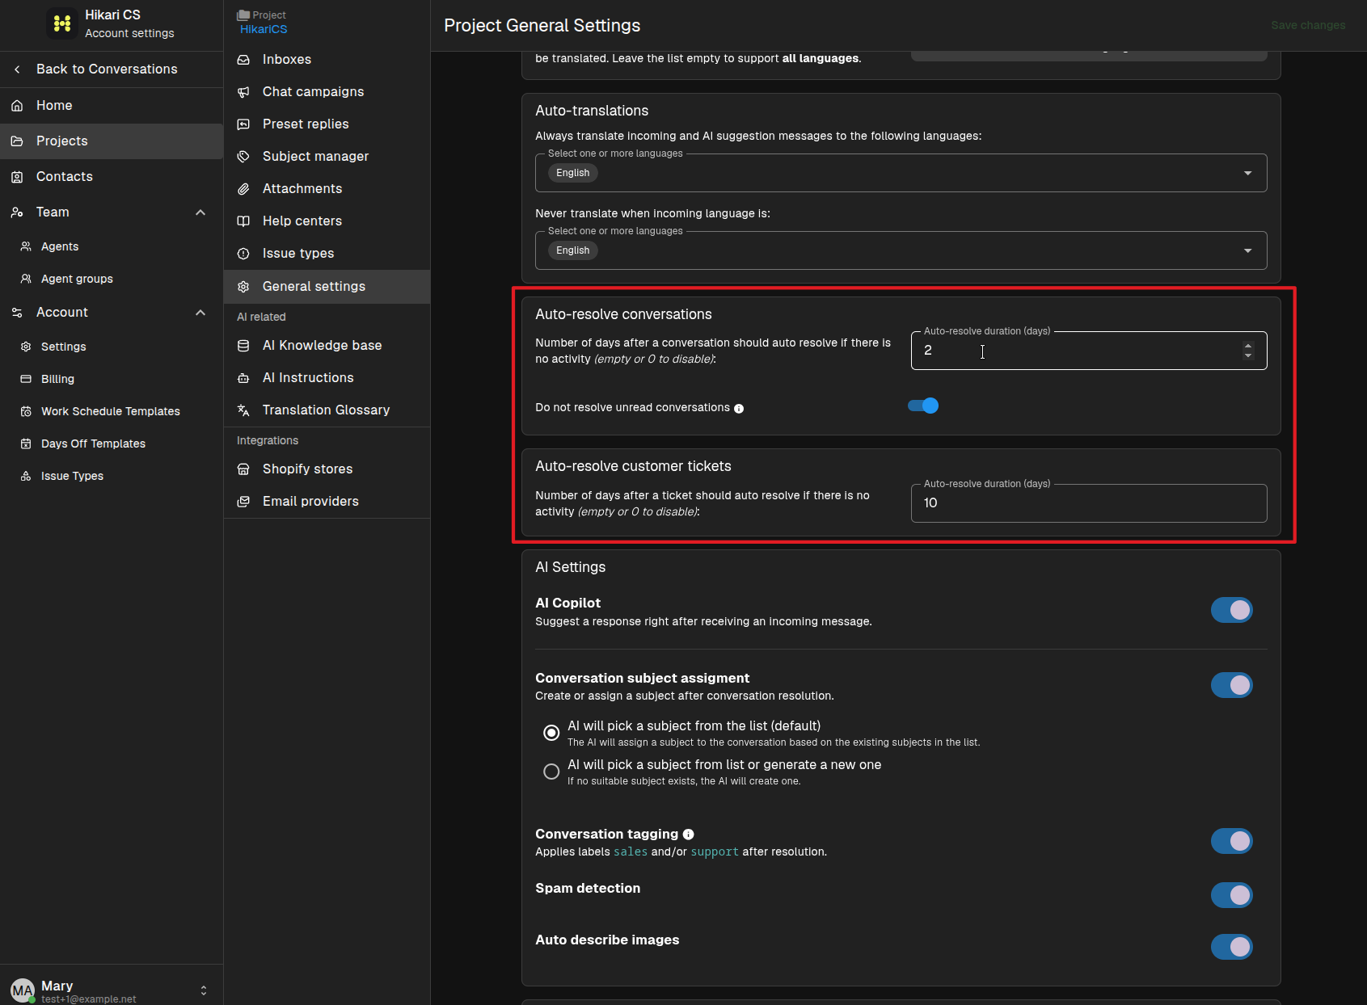Click the Billing card icon
Screen dimensions: 1367x1005
coord(26,379)
